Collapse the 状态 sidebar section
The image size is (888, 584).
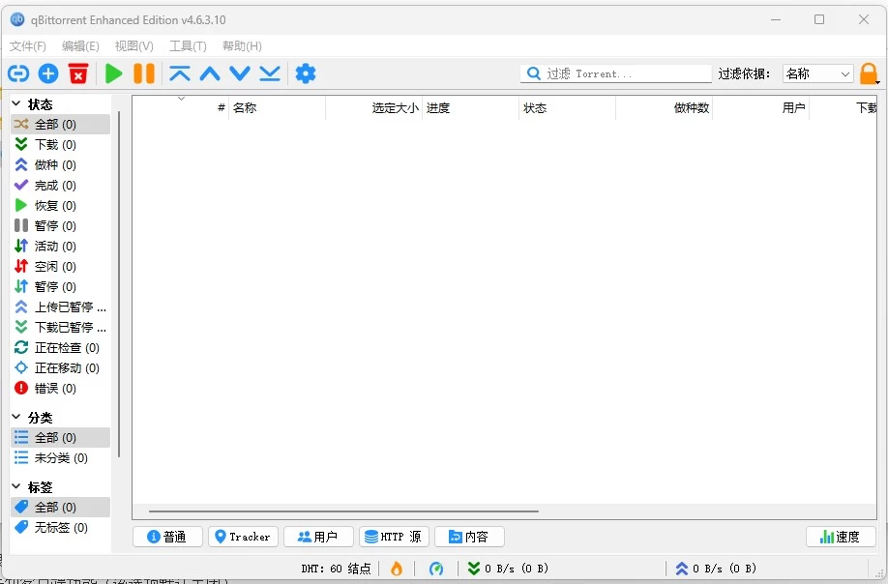pyautogui.click(x=17, y=103)
